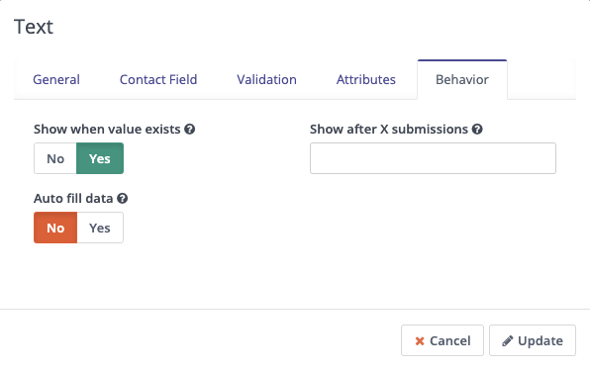
Task: Switch to the General tab
Action: pos(56,80)
